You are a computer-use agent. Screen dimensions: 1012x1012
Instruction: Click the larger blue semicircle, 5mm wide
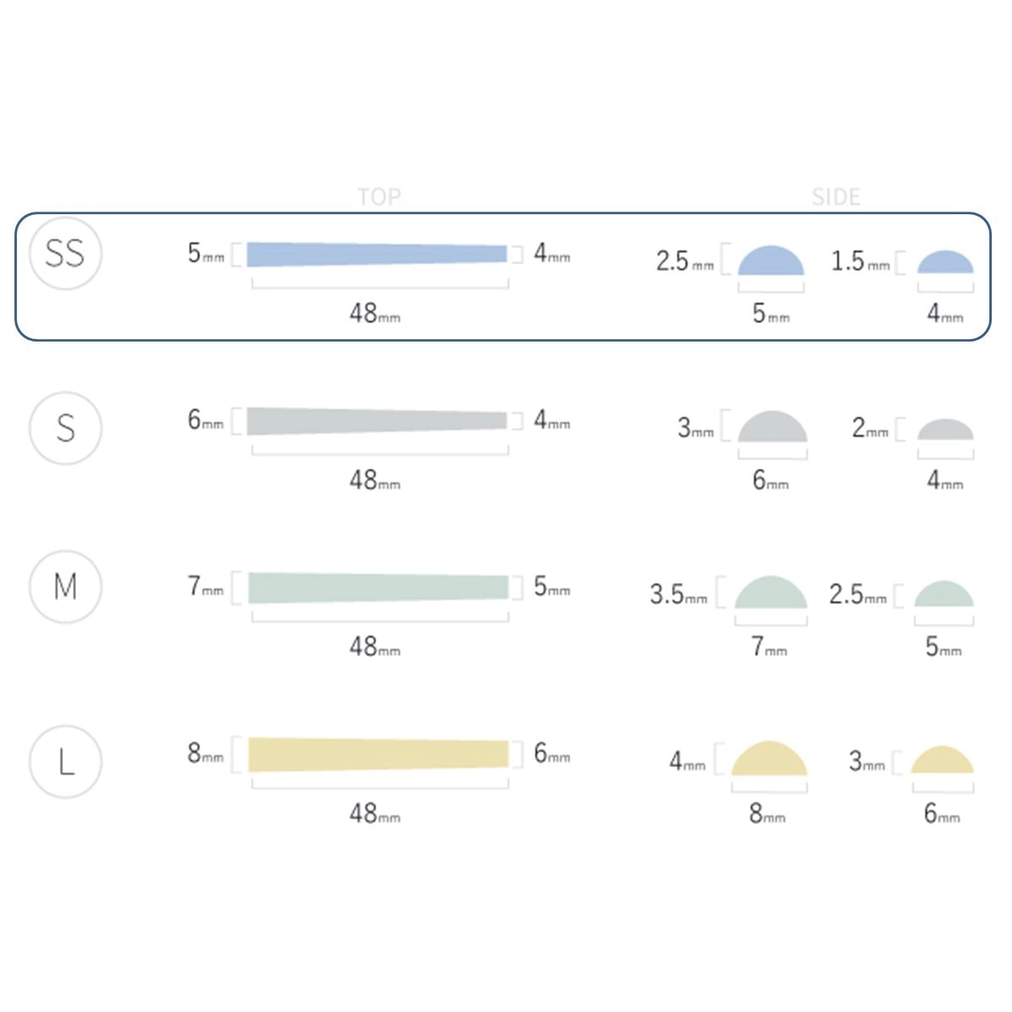[x=771, y=261]
